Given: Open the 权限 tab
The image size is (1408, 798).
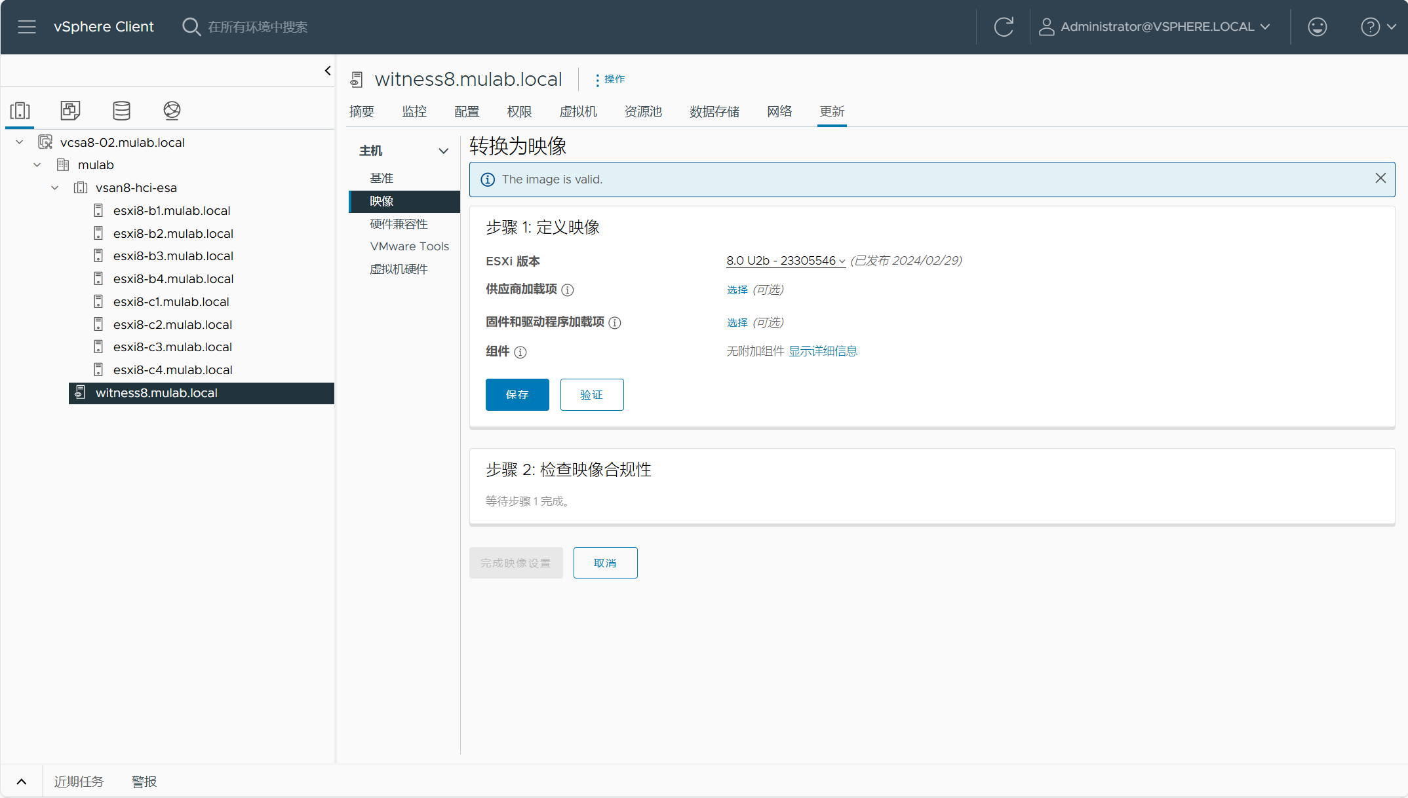Looking at the screenshot, I should [x=519, y=111].
